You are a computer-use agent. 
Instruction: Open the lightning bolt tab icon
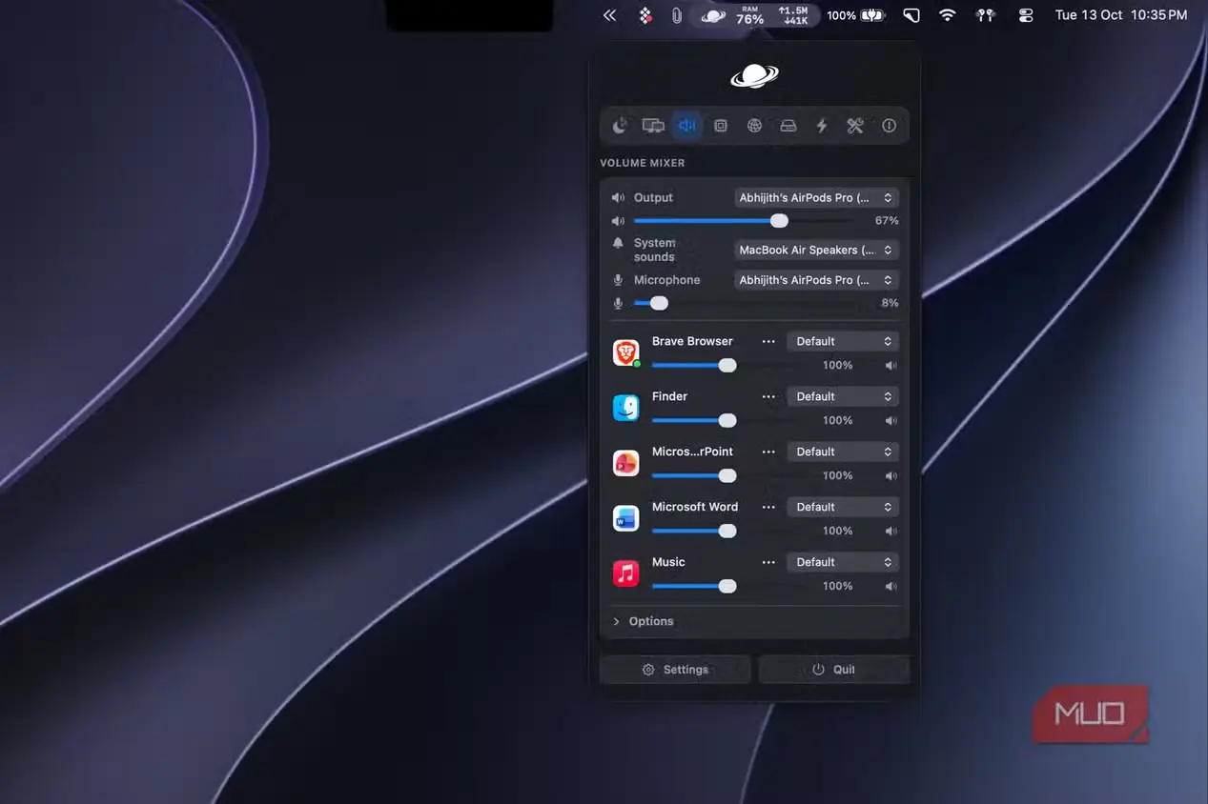pyautogui.click(x=821, y=126)
